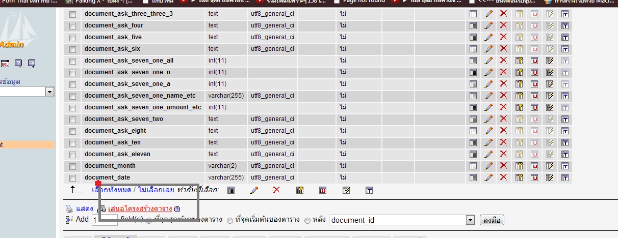Viewport: 618px width, 238px height.
Task: Add fulltext index for checked fields
Action: click(369, 190)
